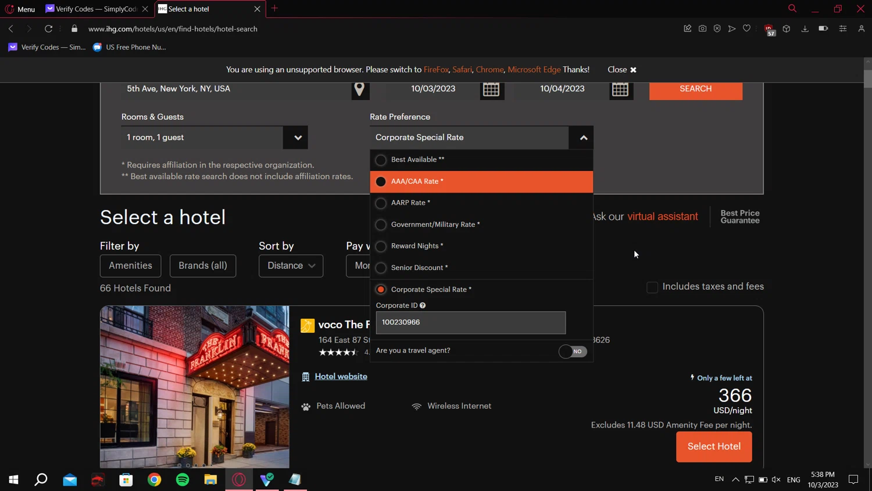Open the virtual assistant link
This screenshot has width=872, height=491.
(x=663, y=216)
